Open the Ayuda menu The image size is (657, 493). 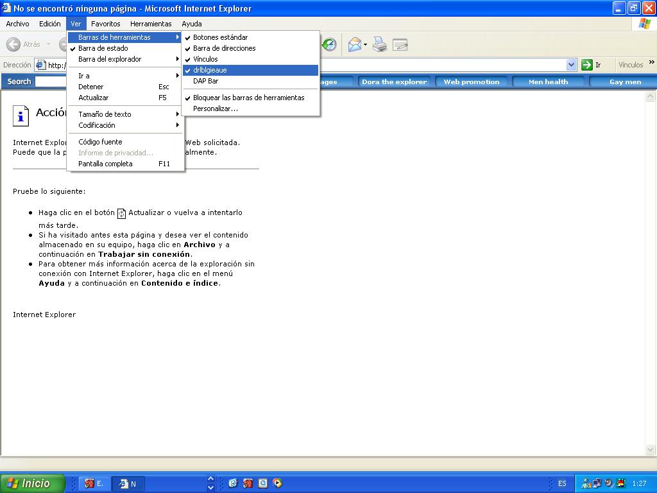pos(192,24)
